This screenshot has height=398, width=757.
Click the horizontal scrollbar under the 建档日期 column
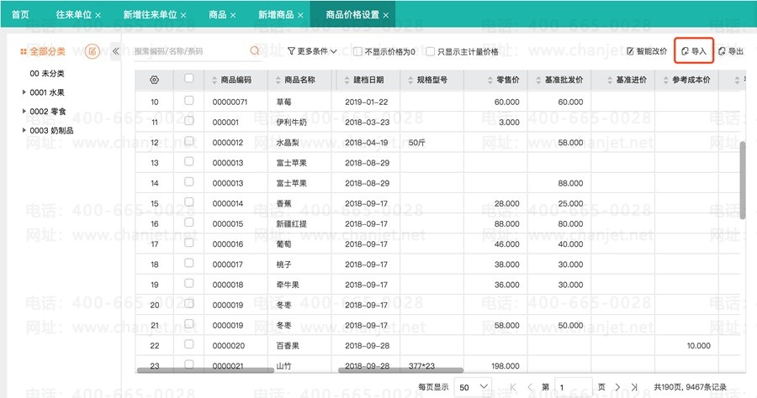point(400,370)
